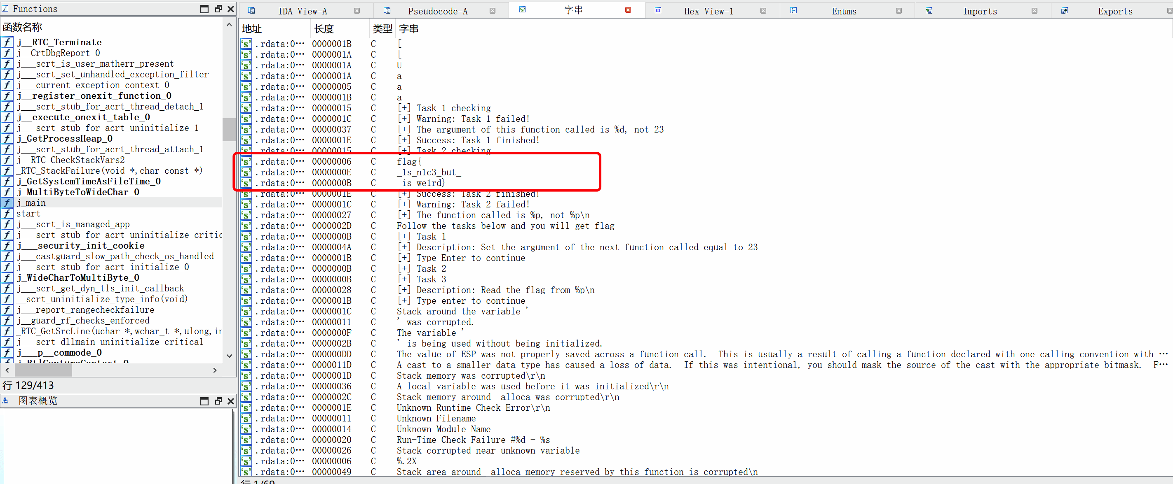Screen dimensions: 1173x484
Task: Switch to the IDA View-A tab
Action: coord(303,11)
